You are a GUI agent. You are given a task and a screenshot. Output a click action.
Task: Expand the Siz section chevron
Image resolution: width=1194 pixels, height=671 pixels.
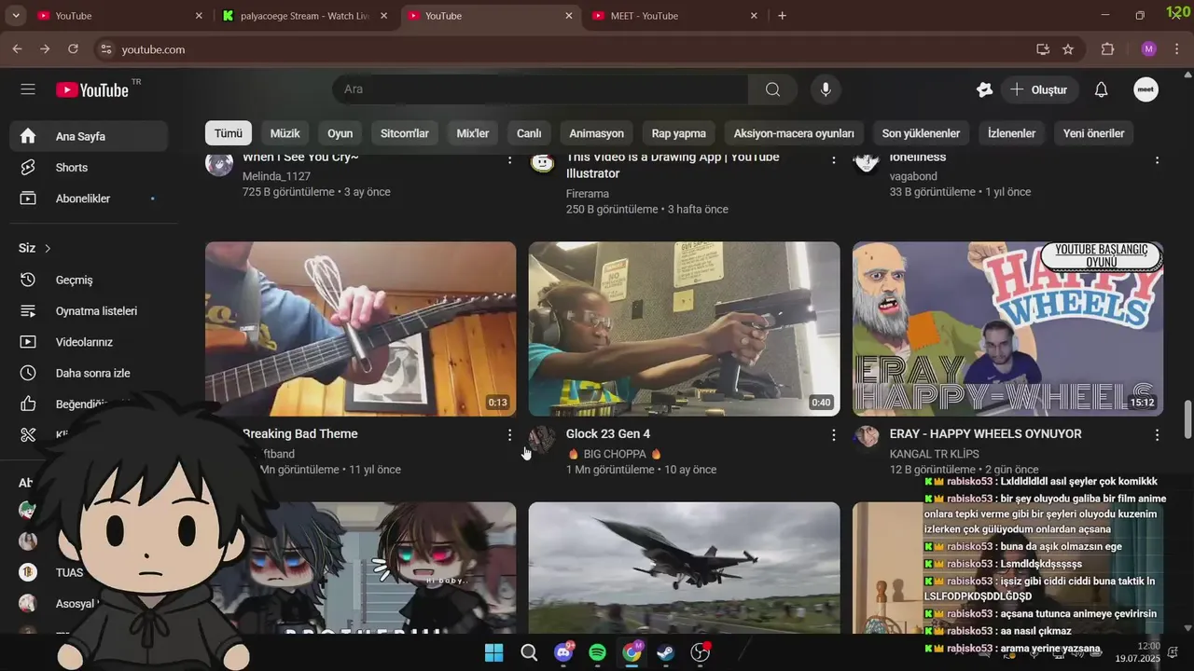coord(48,248)
